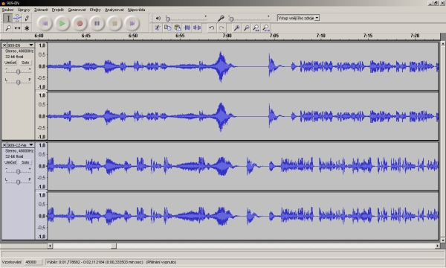Image resolution: width=446 pixels, height=268 pixels.
Task: Click the selection readout in the status bar
Action: (111, 262)
